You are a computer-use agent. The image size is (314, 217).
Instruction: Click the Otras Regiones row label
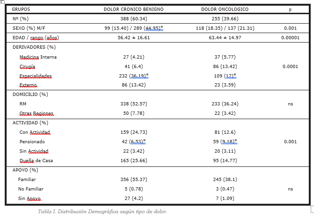36,113
